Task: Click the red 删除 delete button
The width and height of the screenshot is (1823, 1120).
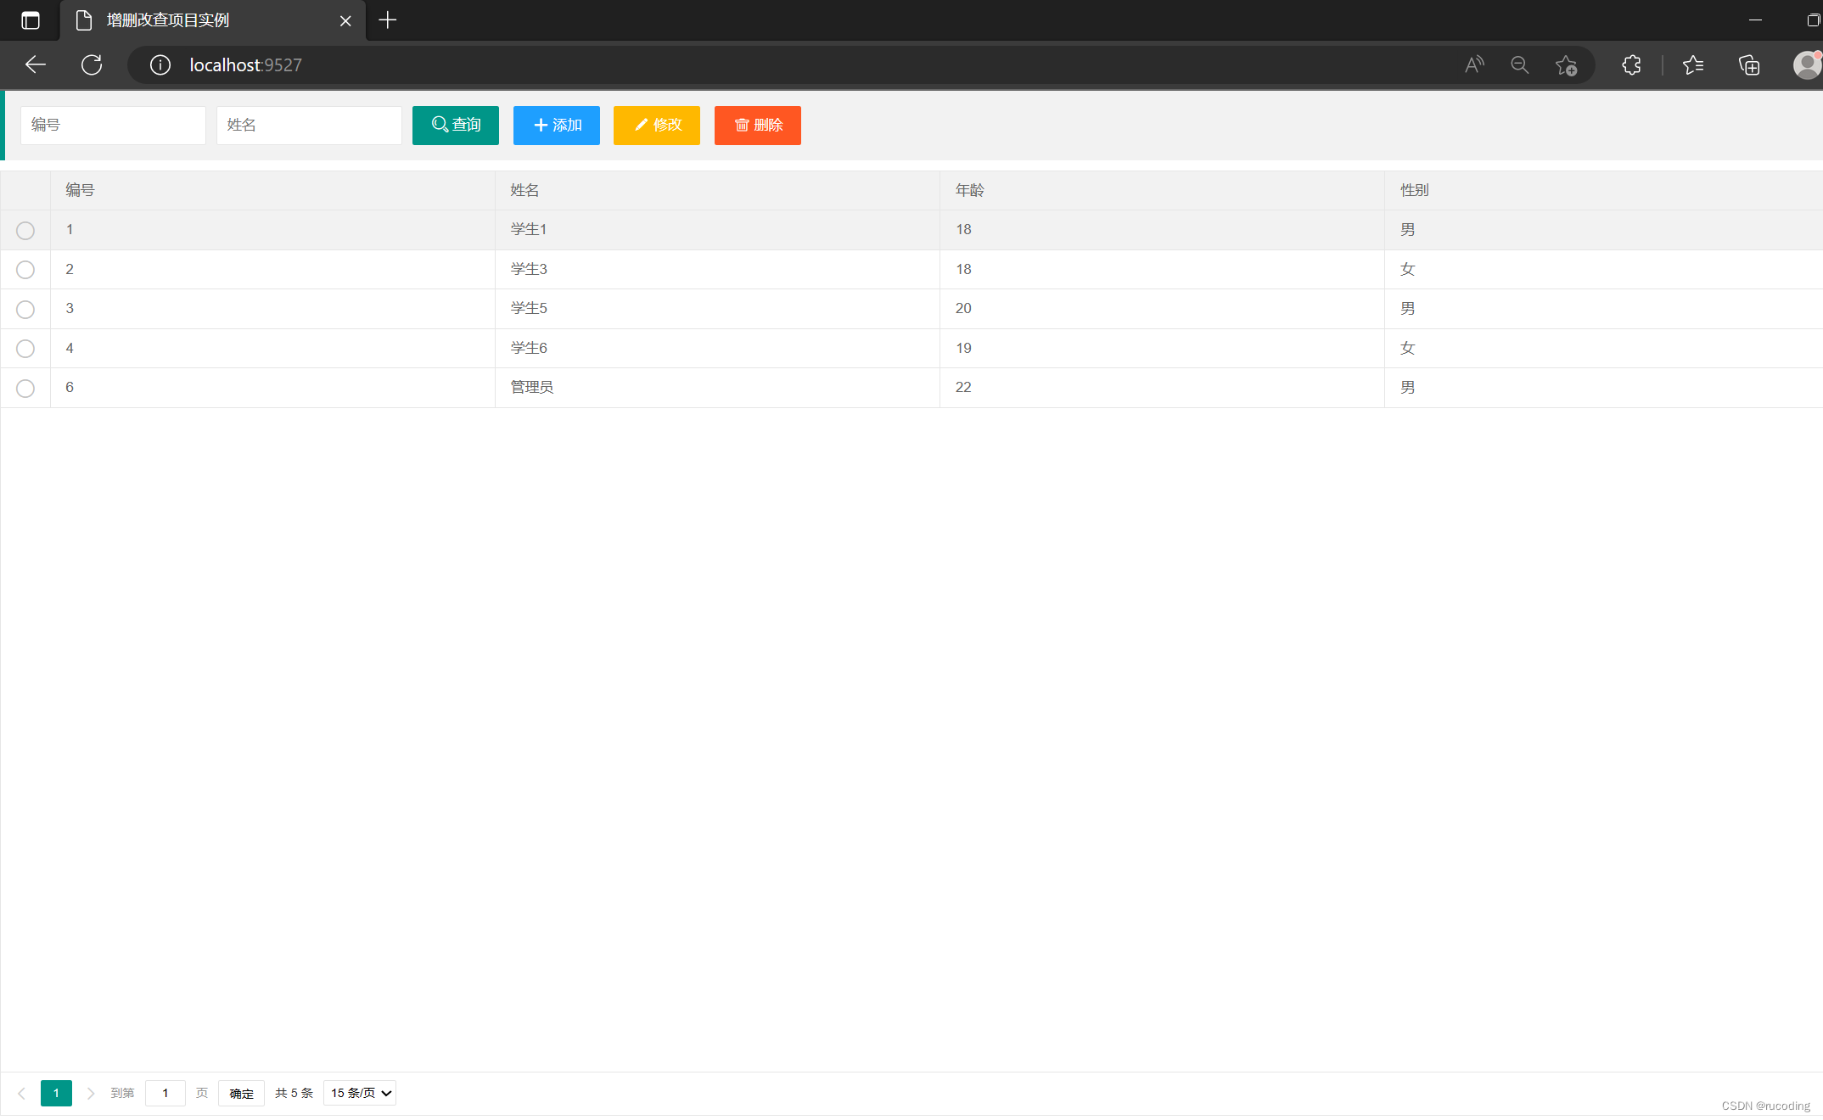Action: [758, 126]
